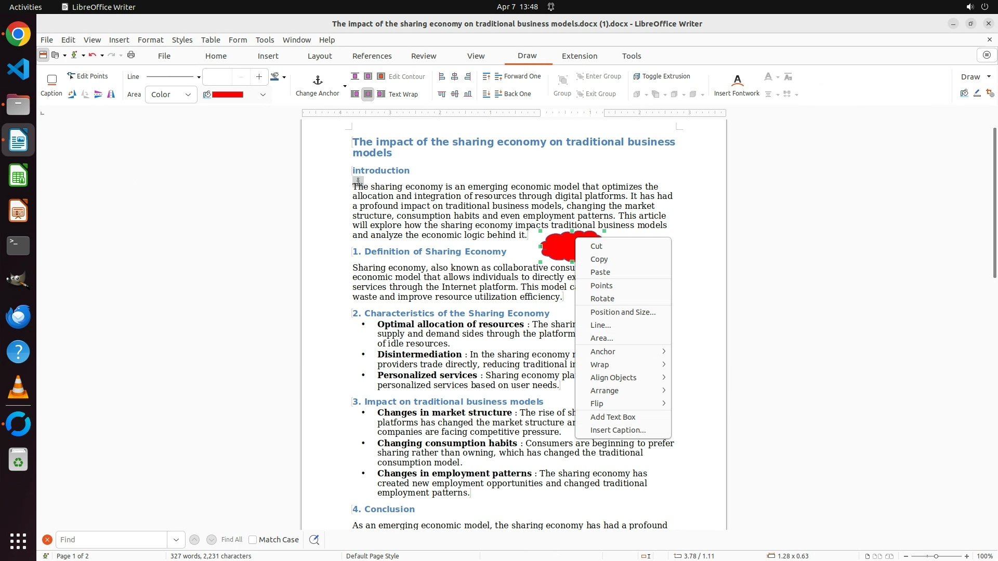Click inside the Find text field
Image resolution: width=998 pixels, height=561 pixels.
point(111,540)
